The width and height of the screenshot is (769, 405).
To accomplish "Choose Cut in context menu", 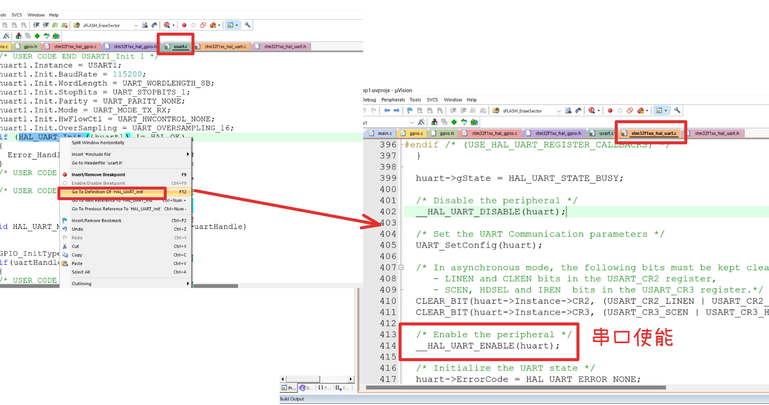I will (125, 247).
